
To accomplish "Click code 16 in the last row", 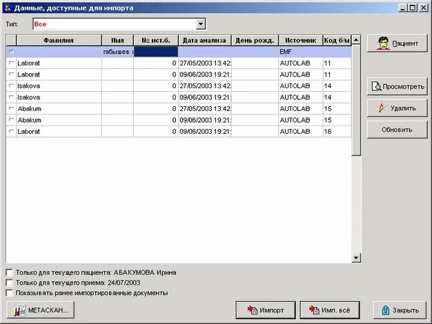I will click(x=328, y=131).
